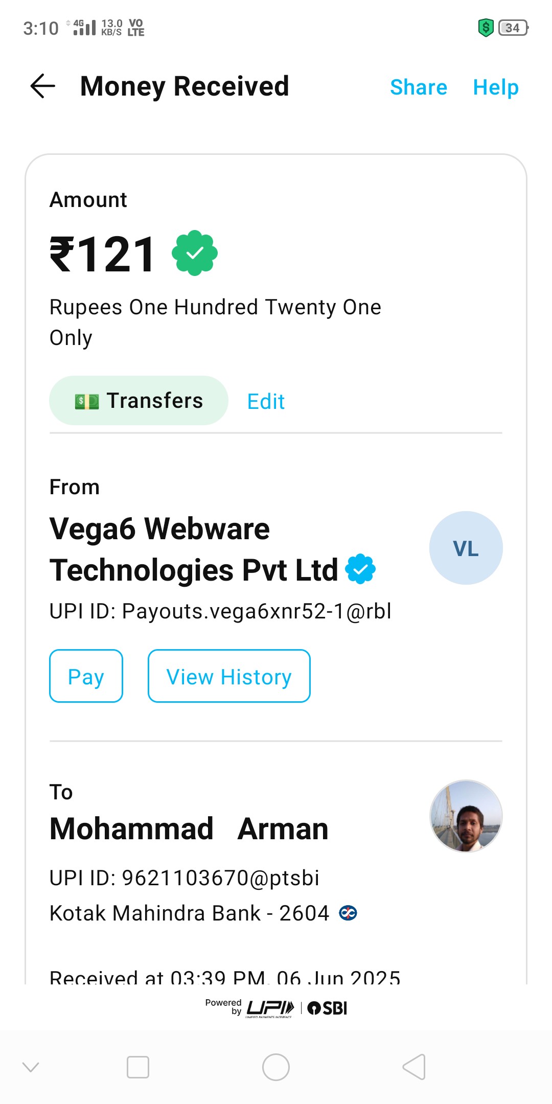Viewport: 552px width, 1104px height.
Task: Select the Transfers category chip
Action: tap(139, 401)
